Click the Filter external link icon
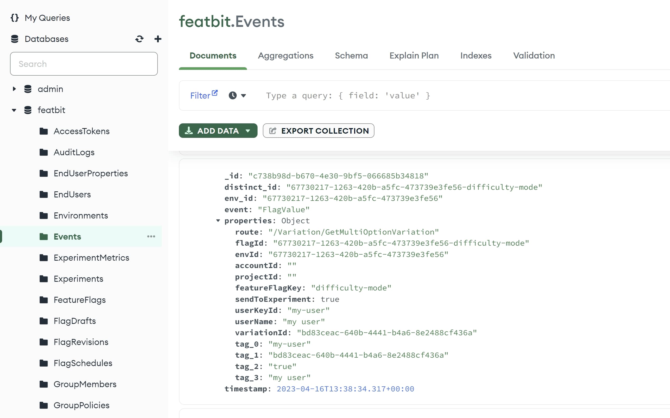 [215, 93]
